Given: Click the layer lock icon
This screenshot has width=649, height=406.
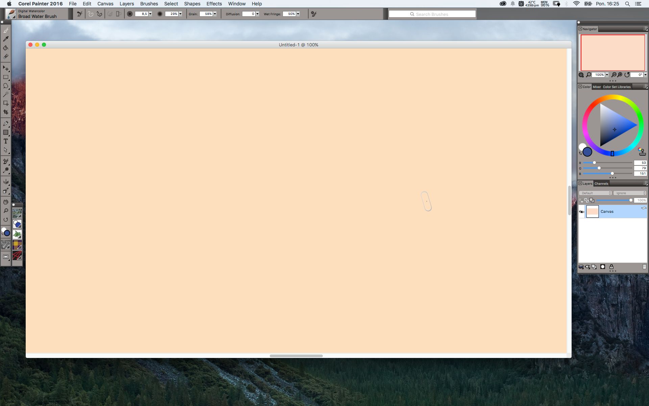Looking at the screenshot, I should tap(611, 267).
